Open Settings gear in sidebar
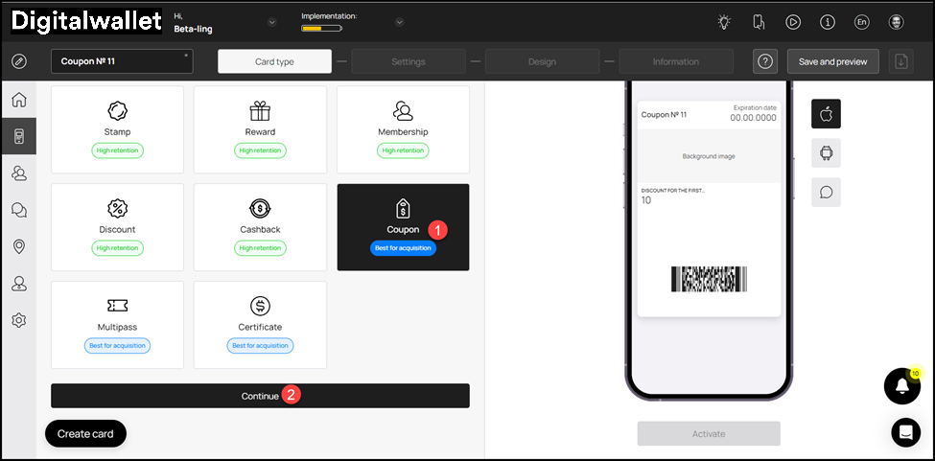The width and height of the screenshot is (935, 461). pyautogui.click(x=19, y=320)
